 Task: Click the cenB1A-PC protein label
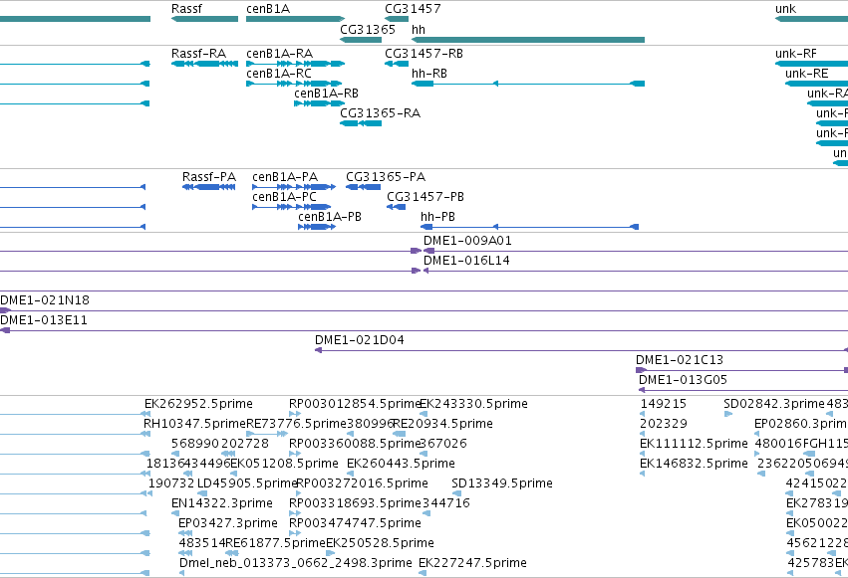[284, 197]
